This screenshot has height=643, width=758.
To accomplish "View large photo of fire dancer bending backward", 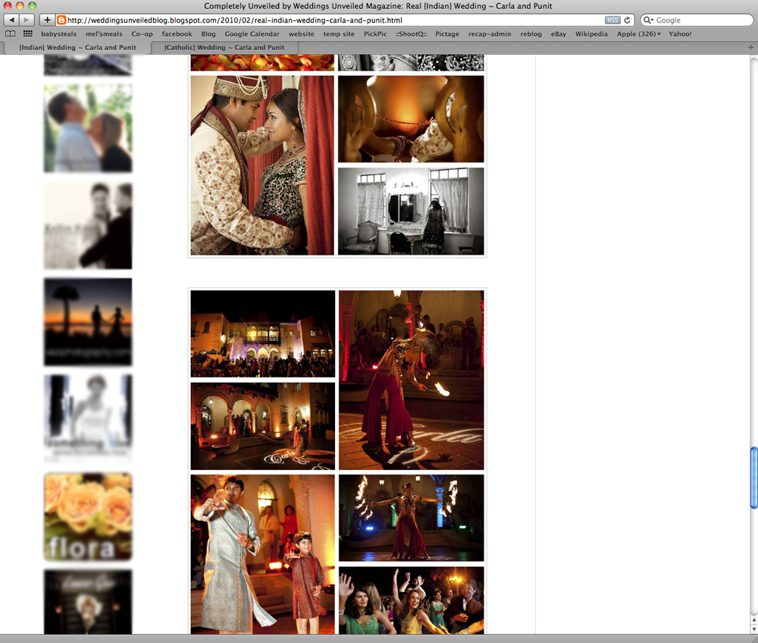I will [x=412, y=380].
